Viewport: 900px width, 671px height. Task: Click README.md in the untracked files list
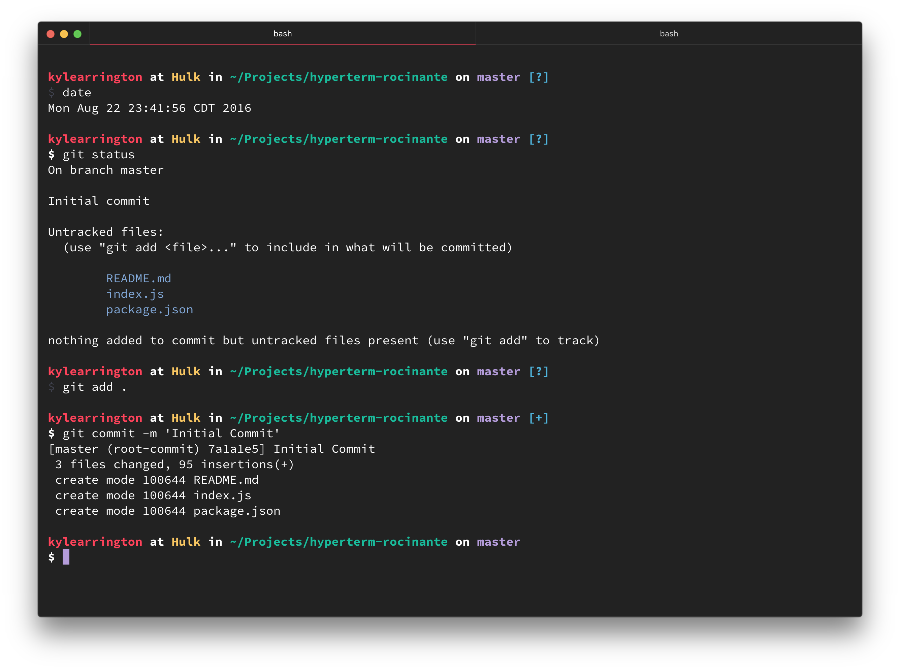[x=138, y=279]
